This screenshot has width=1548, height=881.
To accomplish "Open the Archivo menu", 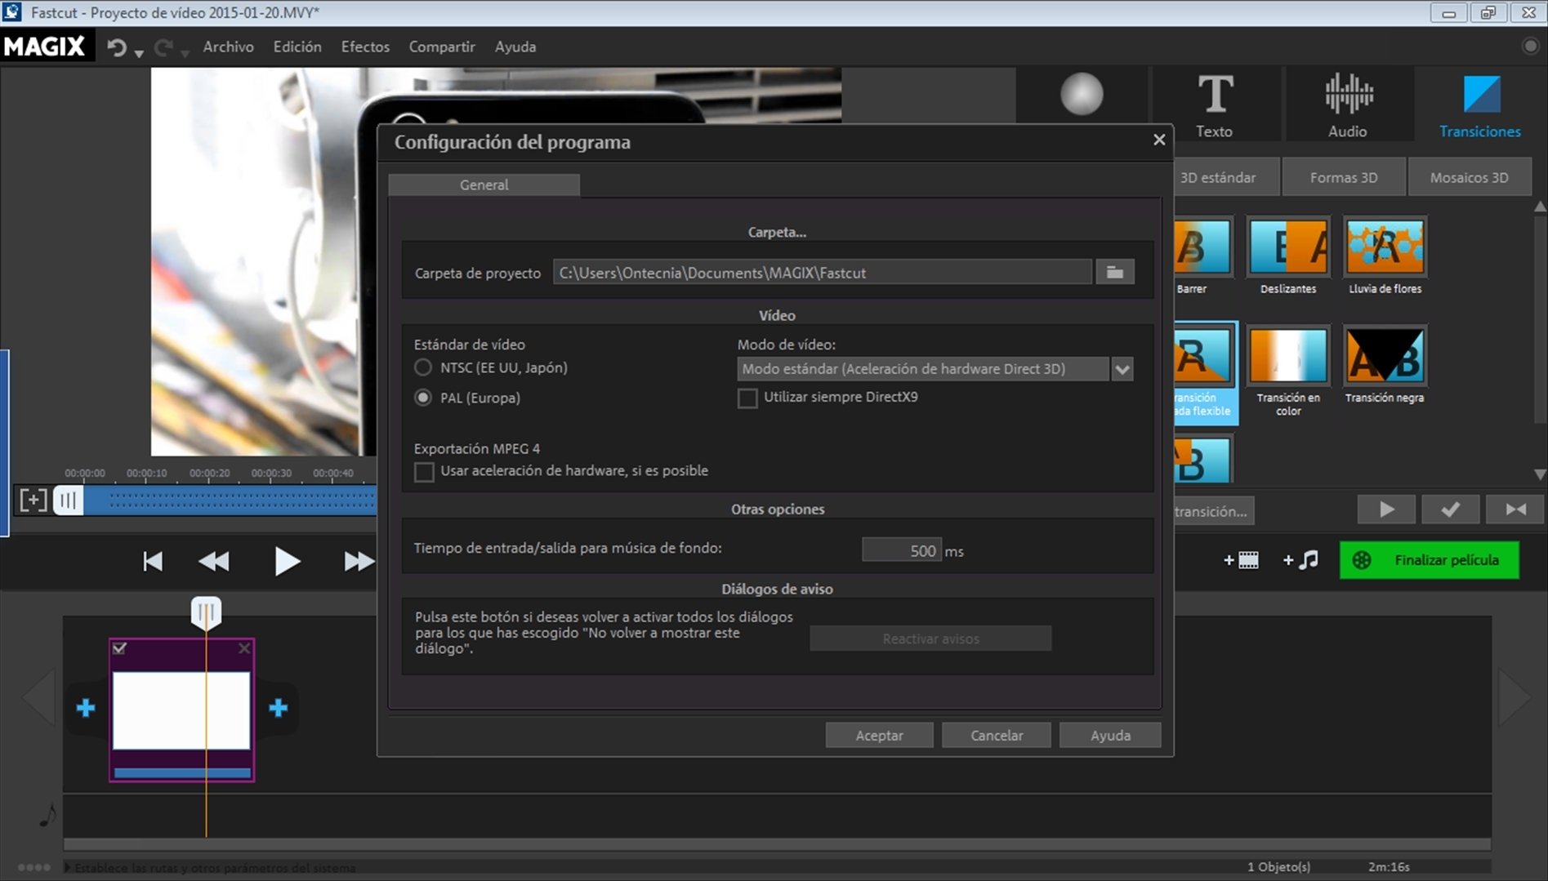I will click(228, 47).
